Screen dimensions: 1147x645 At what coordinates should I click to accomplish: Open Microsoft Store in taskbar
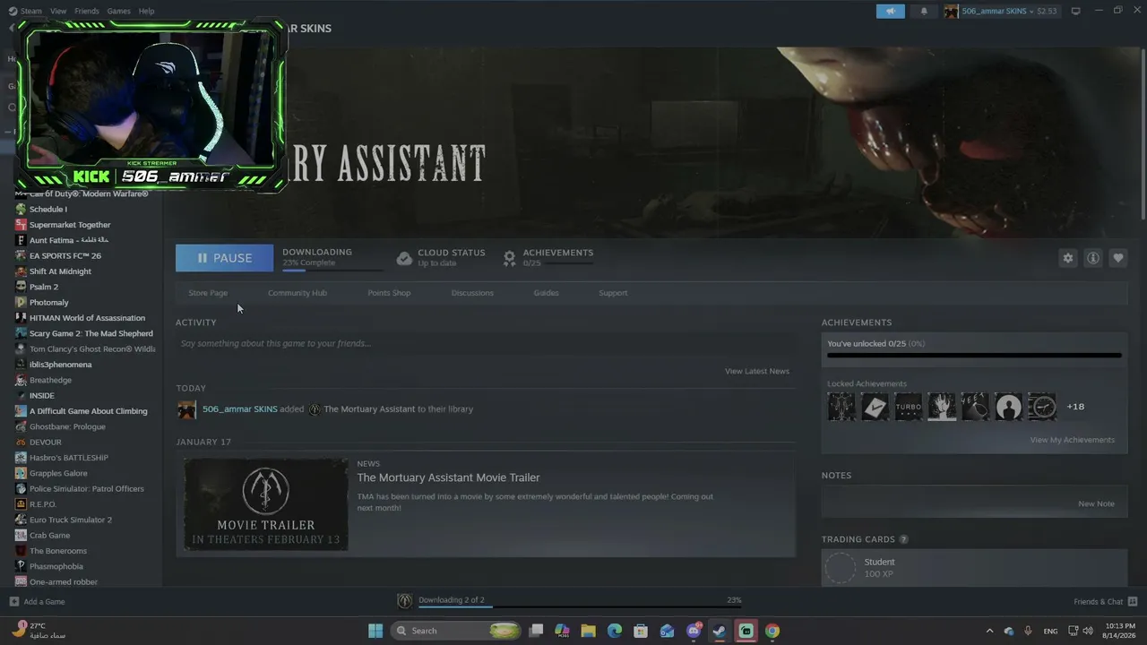641,631
